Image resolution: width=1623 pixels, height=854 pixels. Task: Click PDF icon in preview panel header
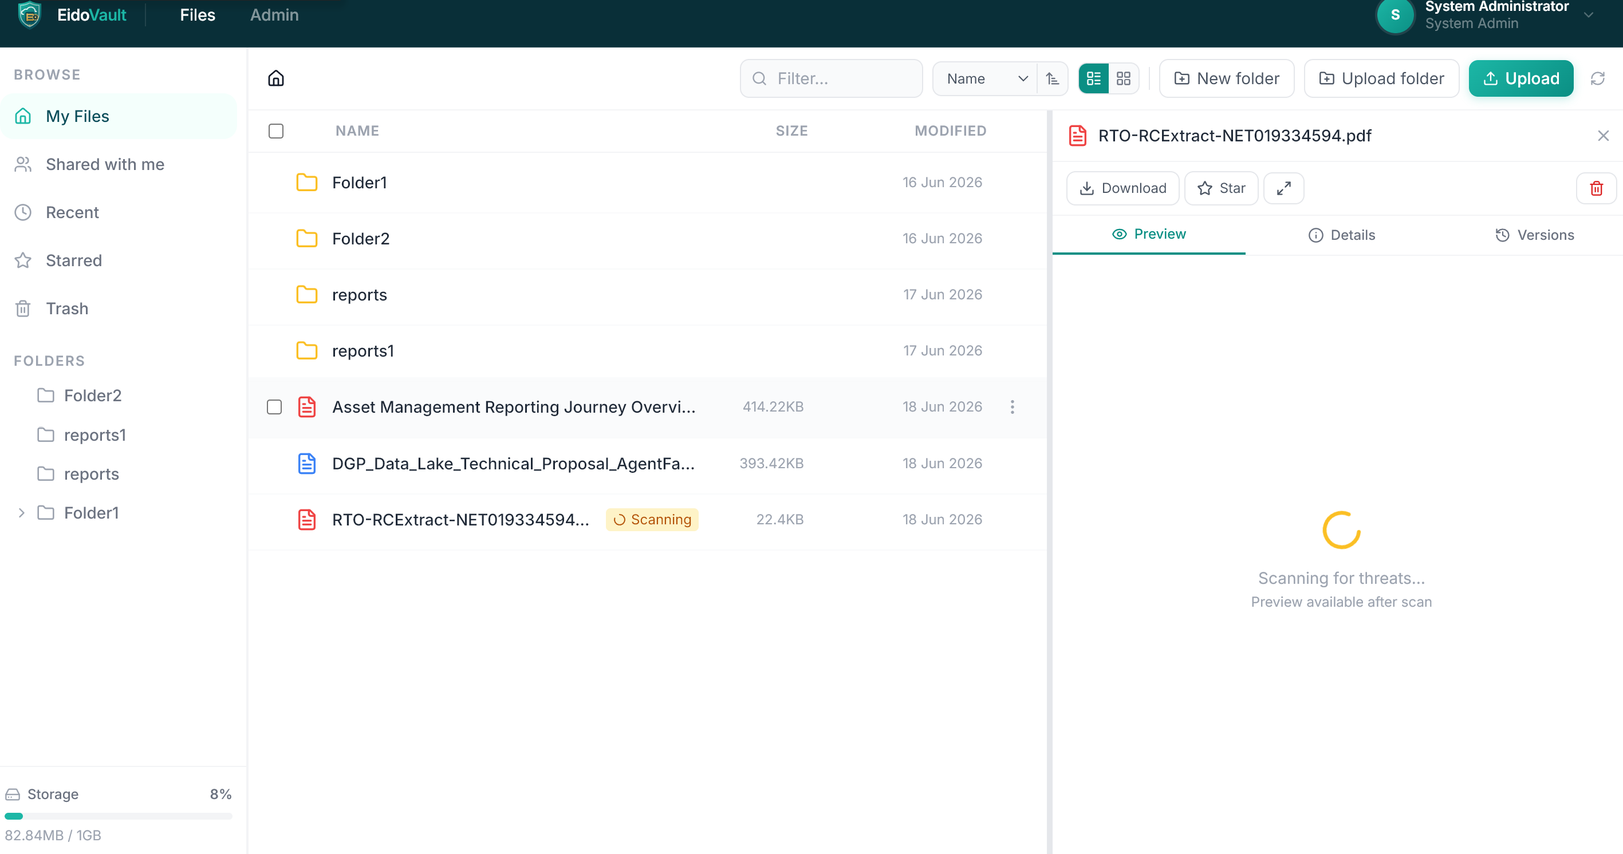[x=1077, y=136]
